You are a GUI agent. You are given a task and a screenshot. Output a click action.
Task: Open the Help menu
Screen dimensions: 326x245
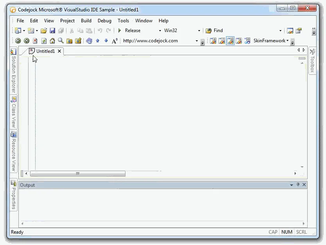point(163,21)
